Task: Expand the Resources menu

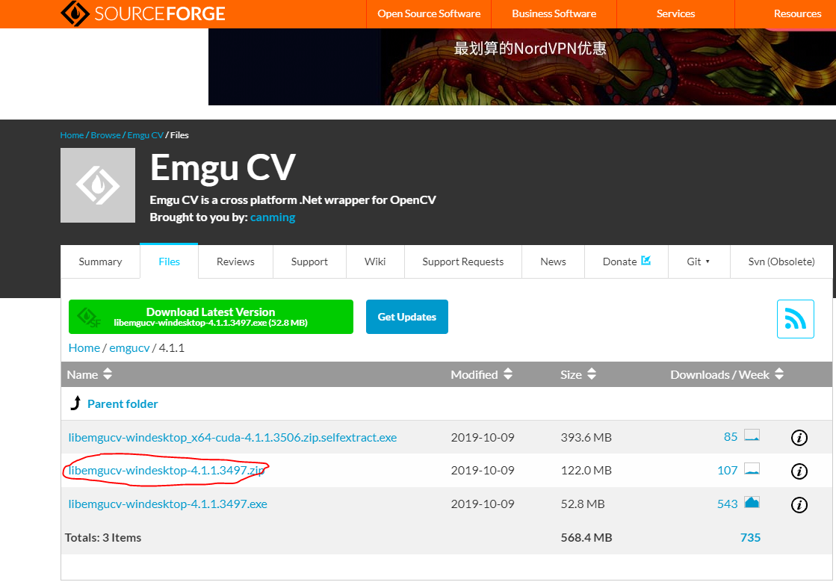Action: click(x=797, y=13)
